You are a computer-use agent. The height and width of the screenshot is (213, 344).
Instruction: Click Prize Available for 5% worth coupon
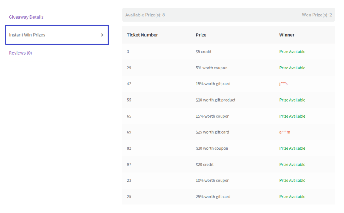pyautogui.click(x=292, y=68)
